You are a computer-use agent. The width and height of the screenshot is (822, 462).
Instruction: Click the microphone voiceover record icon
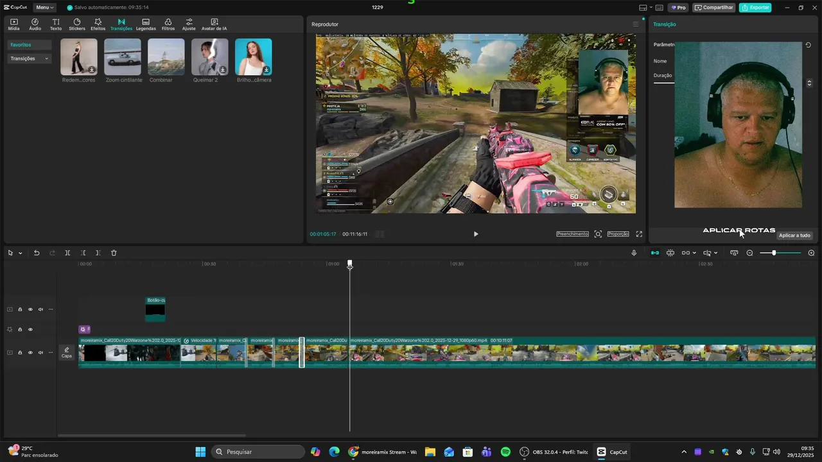click(x=634, y=253)
